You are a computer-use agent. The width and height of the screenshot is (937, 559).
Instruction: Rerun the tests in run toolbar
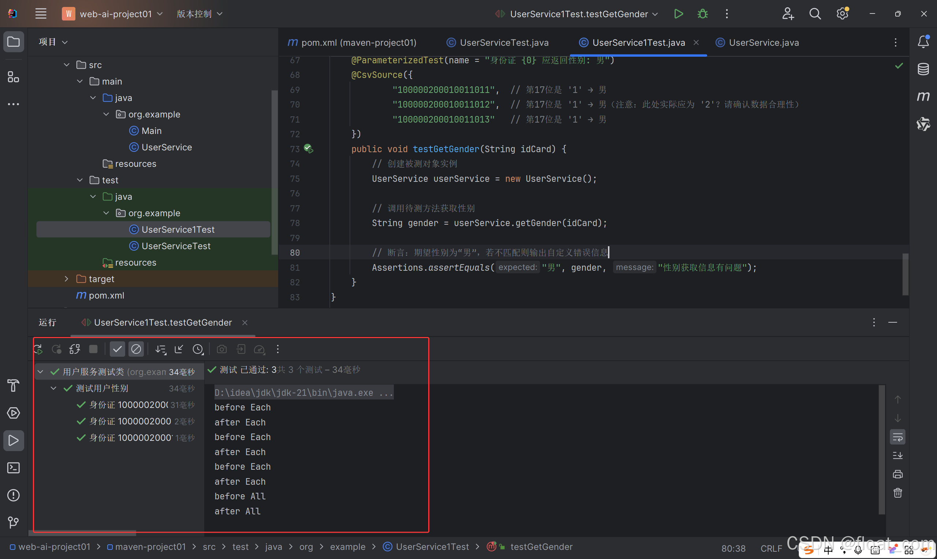tap(38, 349)
